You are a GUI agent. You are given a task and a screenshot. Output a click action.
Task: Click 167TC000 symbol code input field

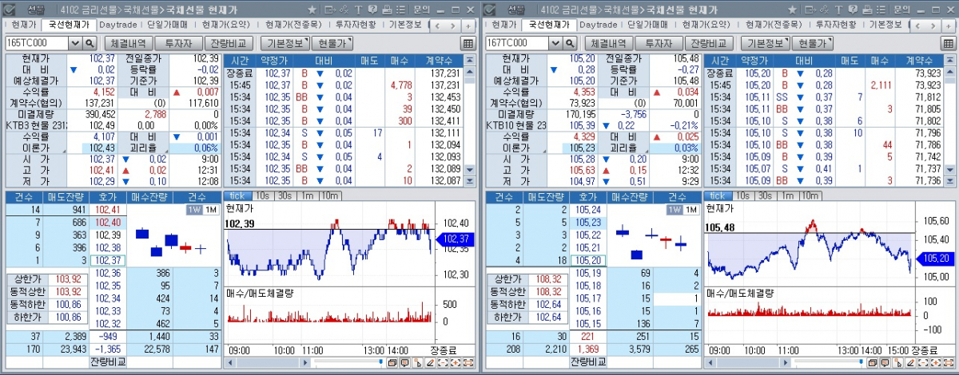pyautogui.click(x=516, y=43)
